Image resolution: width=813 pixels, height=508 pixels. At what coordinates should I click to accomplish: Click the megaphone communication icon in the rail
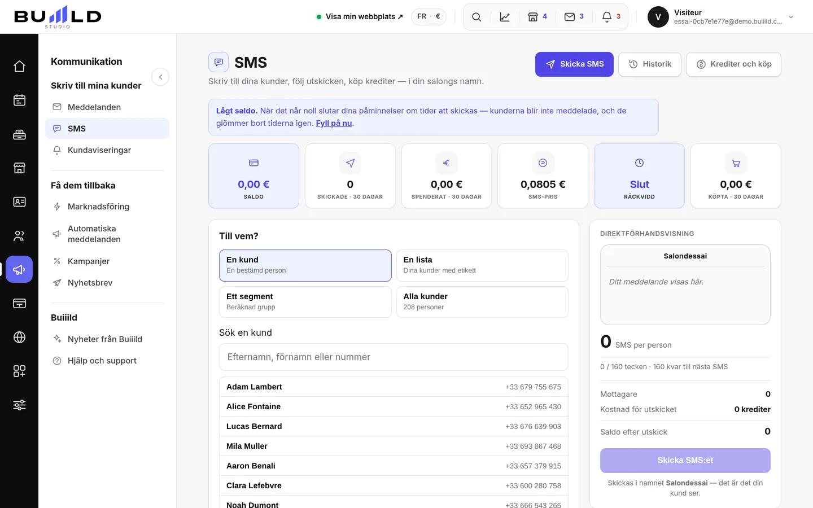(19, 269)
